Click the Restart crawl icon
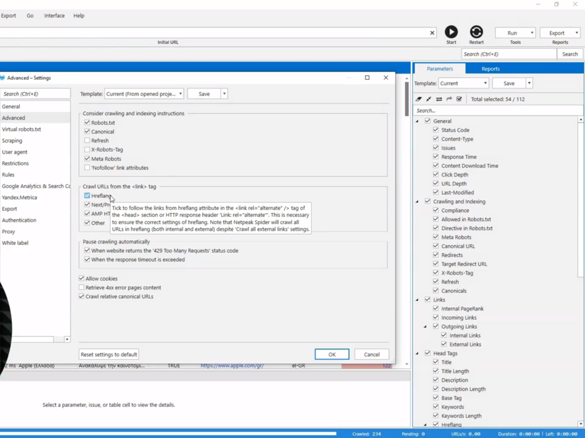The width and height of the screenshot is (585, 438). (x=476, y=31)
